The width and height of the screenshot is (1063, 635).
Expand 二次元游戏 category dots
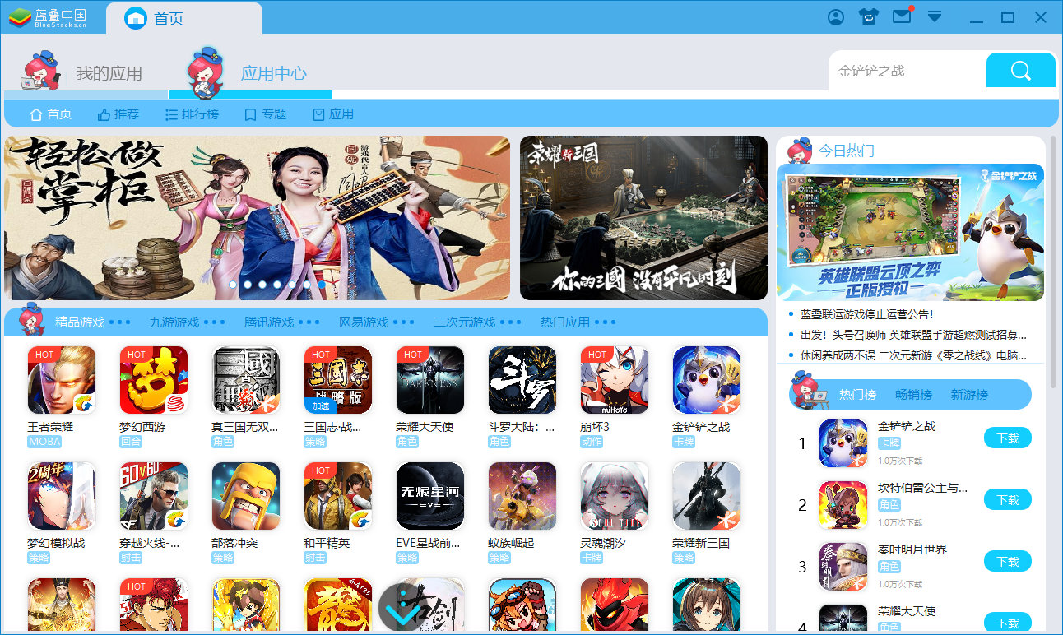(511, 322)
